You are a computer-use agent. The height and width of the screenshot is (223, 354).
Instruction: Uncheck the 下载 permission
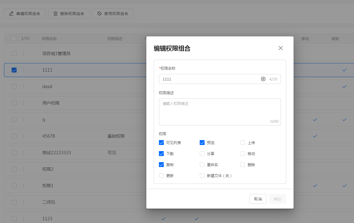point(161,154)
